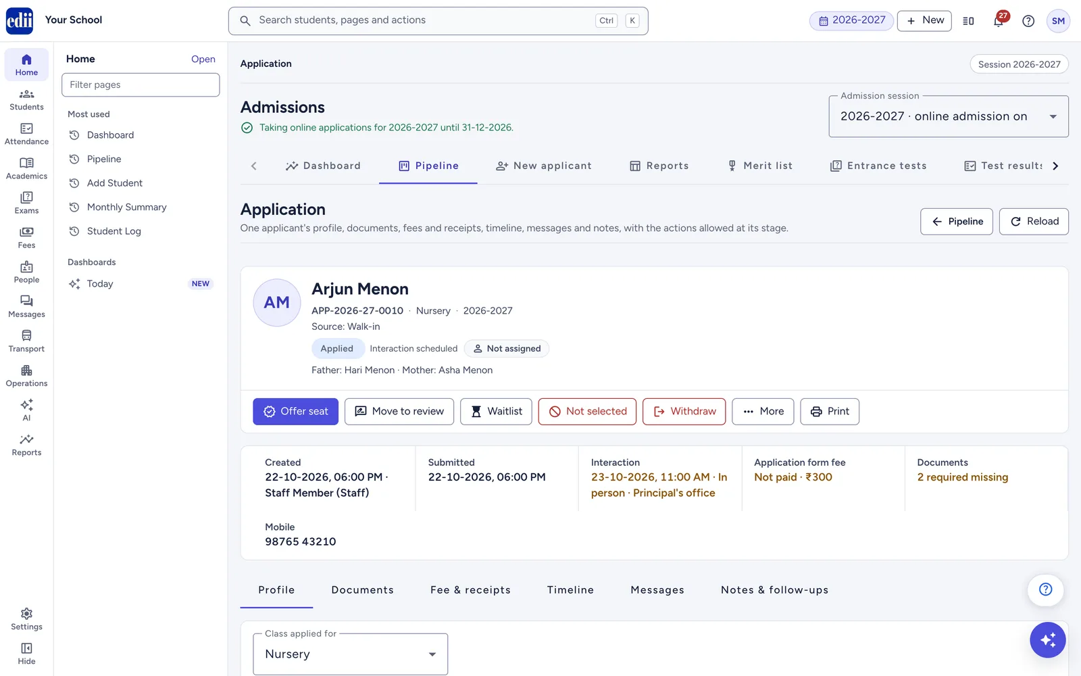1081x676 pixels.
Task: Switch to the Profile tab
Action: [276, 590]
